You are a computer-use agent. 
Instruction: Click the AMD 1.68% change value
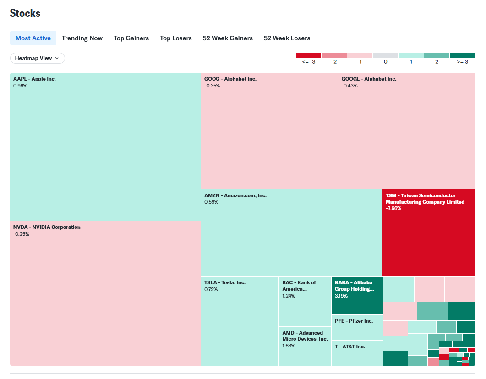point(289,346)
